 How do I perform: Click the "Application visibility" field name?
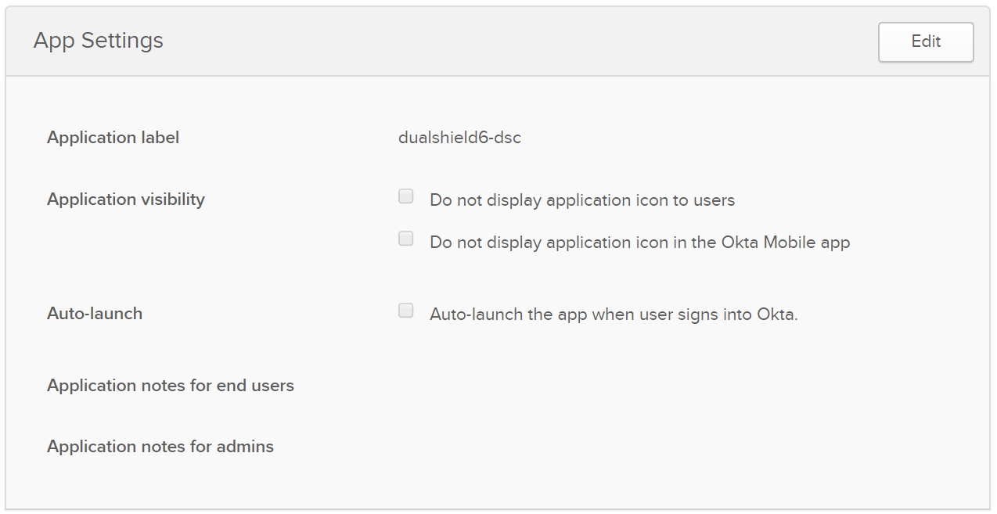pos(126,199)
